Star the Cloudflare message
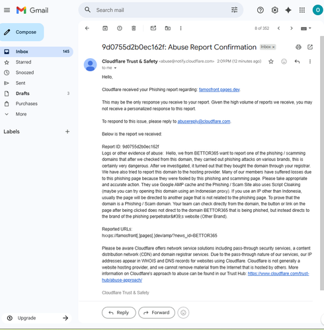324x330 pixels. tap(271, 61)
